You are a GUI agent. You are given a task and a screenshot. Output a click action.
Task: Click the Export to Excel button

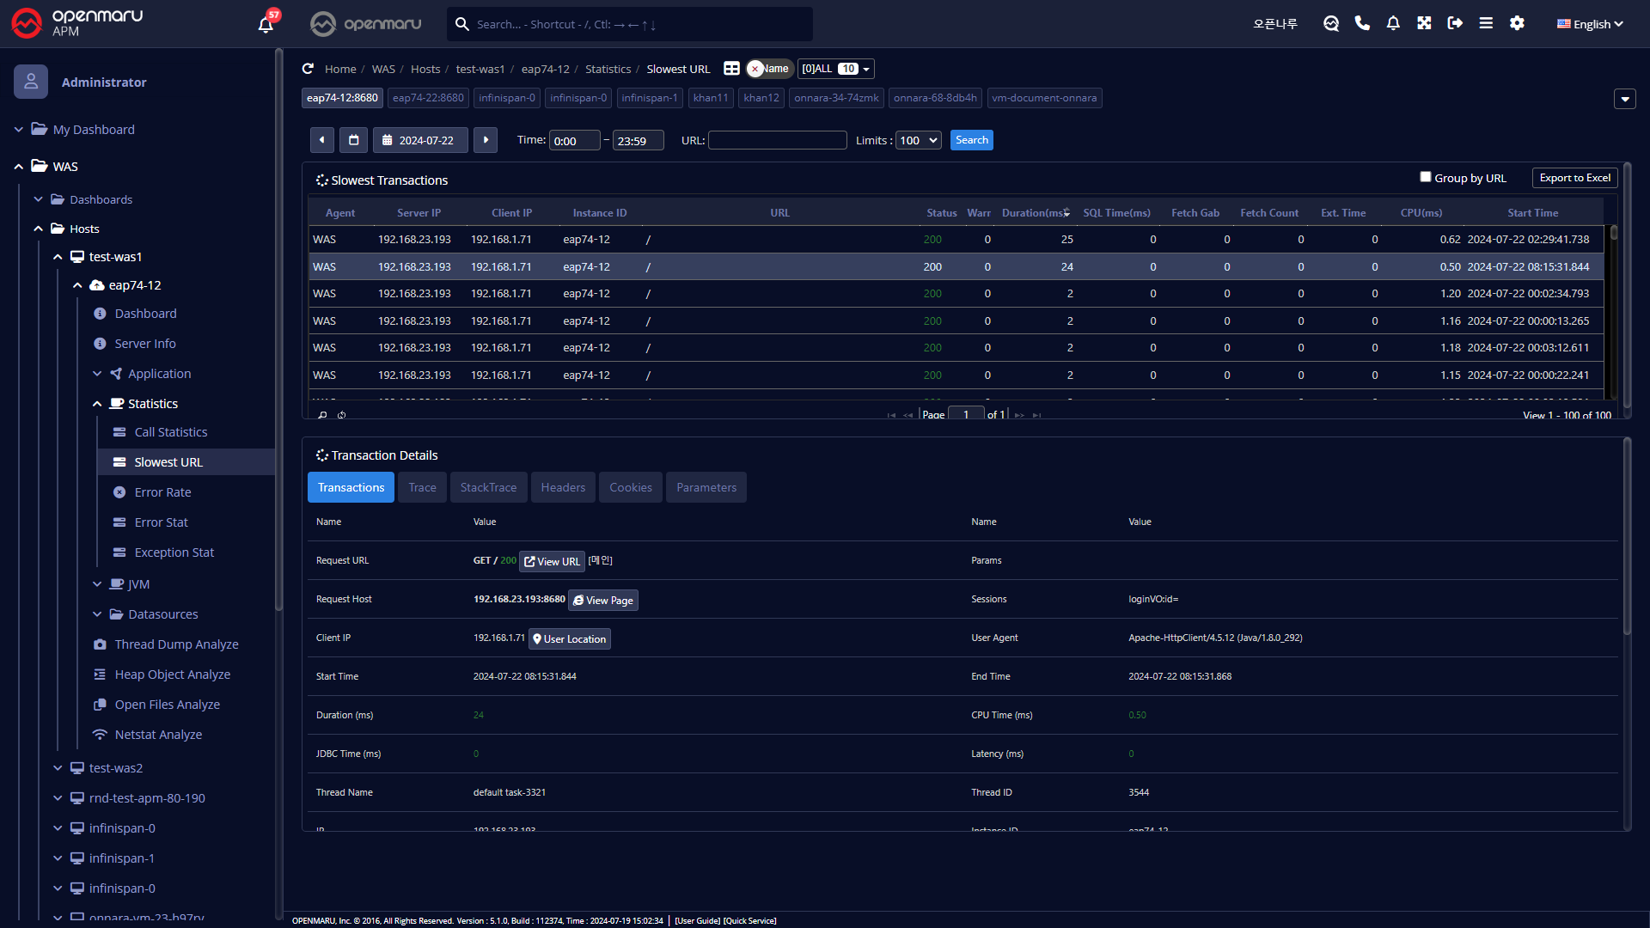tap(1574, 178)
